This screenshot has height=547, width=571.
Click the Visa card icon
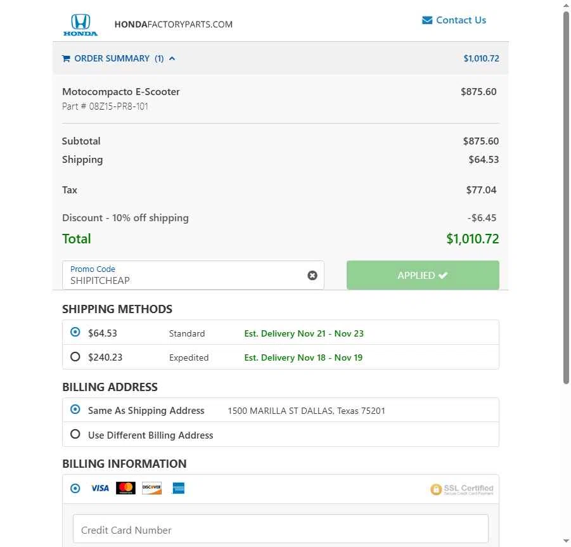pos(100,488)
